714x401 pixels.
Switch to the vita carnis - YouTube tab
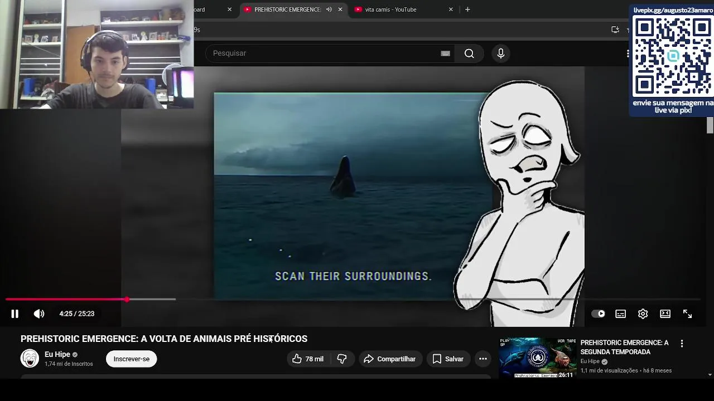(x=390, y=9)
